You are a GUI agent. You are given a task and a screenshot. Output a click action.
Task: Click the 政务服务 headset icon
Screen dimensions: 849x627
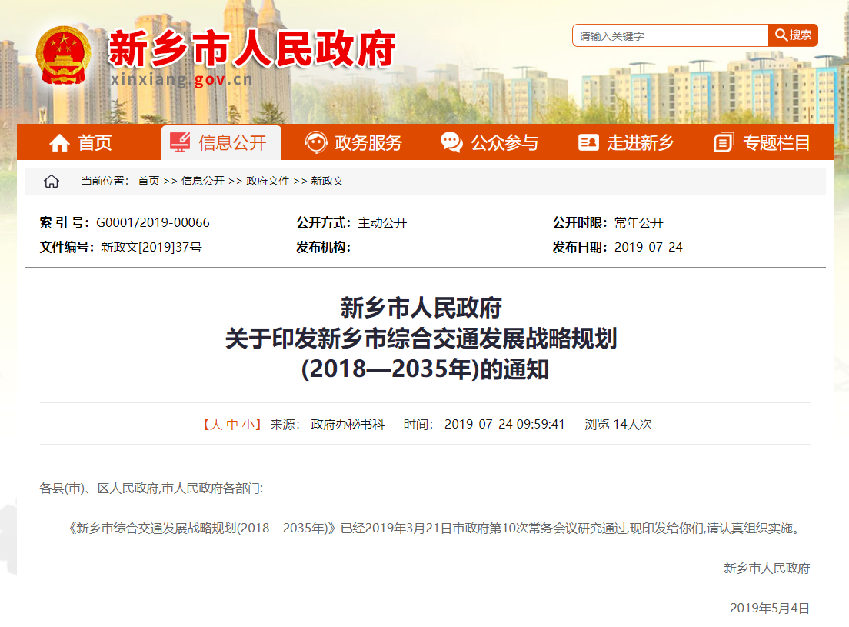[x=315, y=142]
